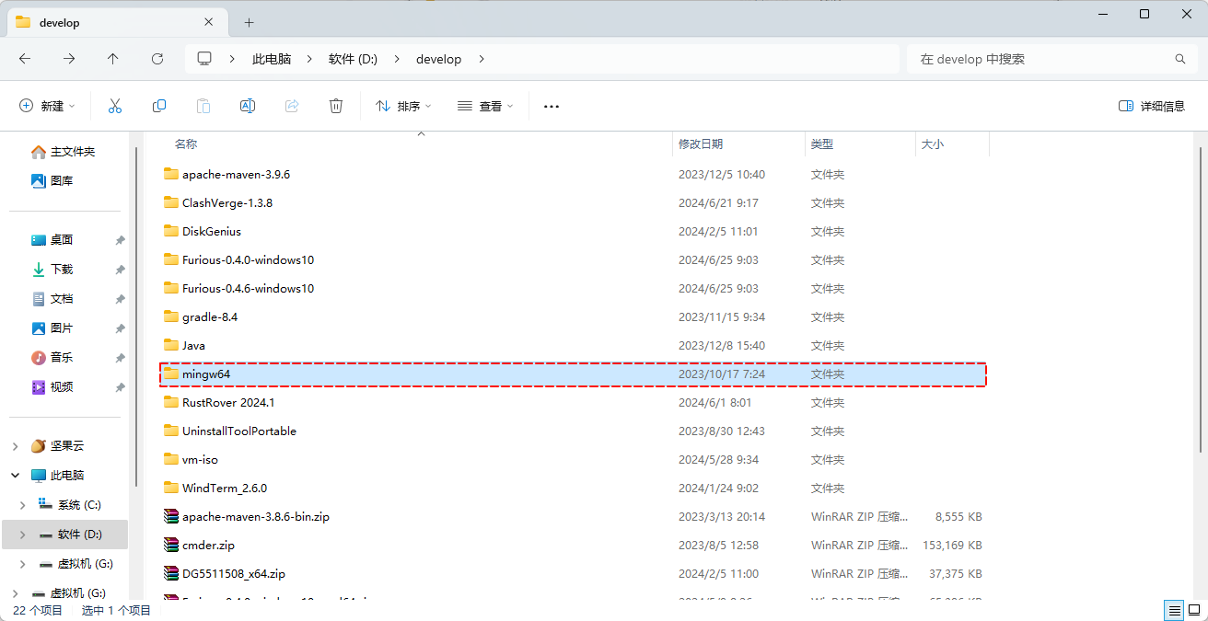This screenshot has height=621, width=1208.
Task: Open a new tab with plus button
Action: 249,22
